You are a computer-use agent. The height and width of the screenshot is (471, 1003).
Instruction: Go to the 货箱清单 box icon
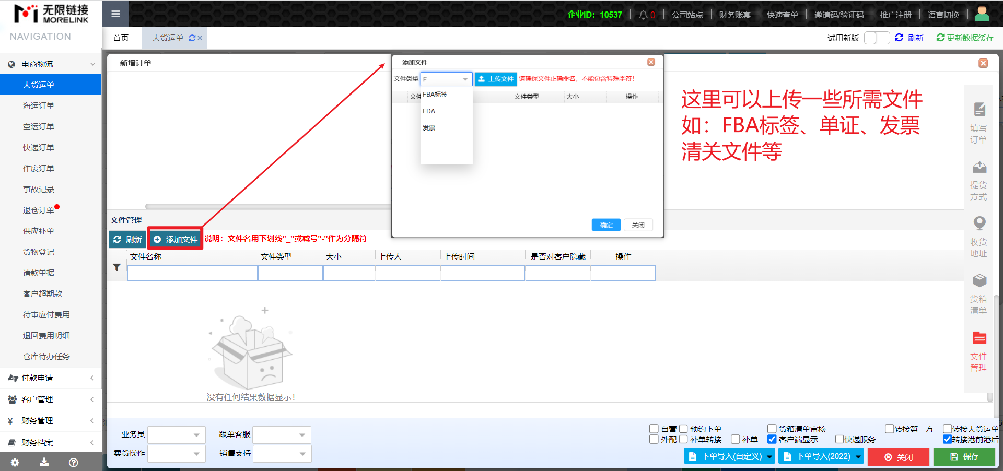(x=979, y=280)
